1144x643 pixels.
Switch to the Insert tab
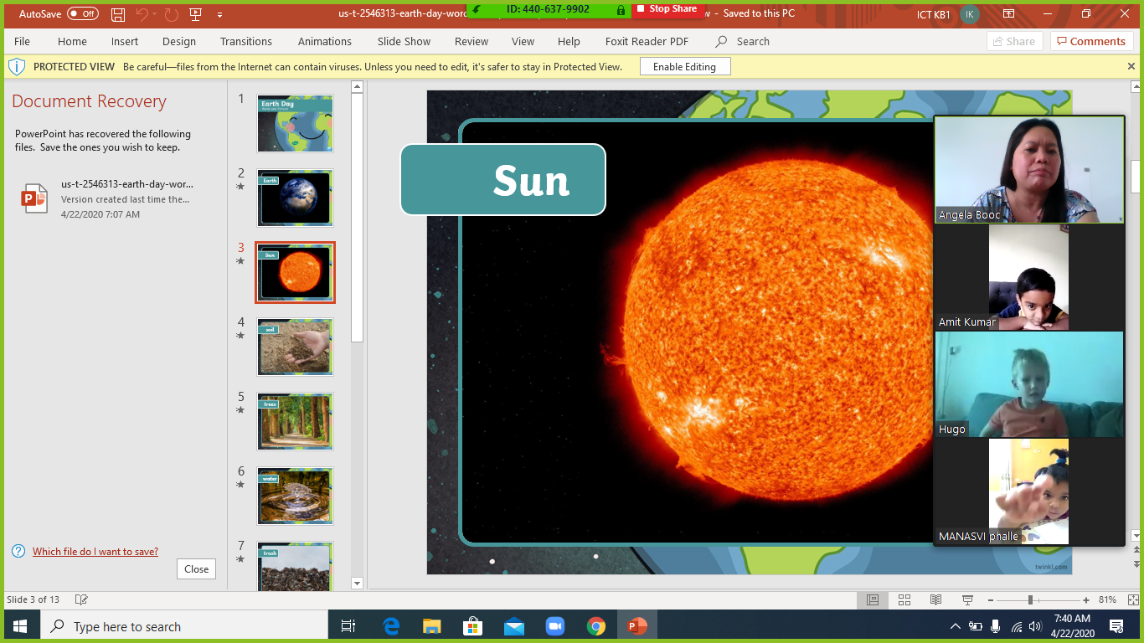tap(125, 41)
